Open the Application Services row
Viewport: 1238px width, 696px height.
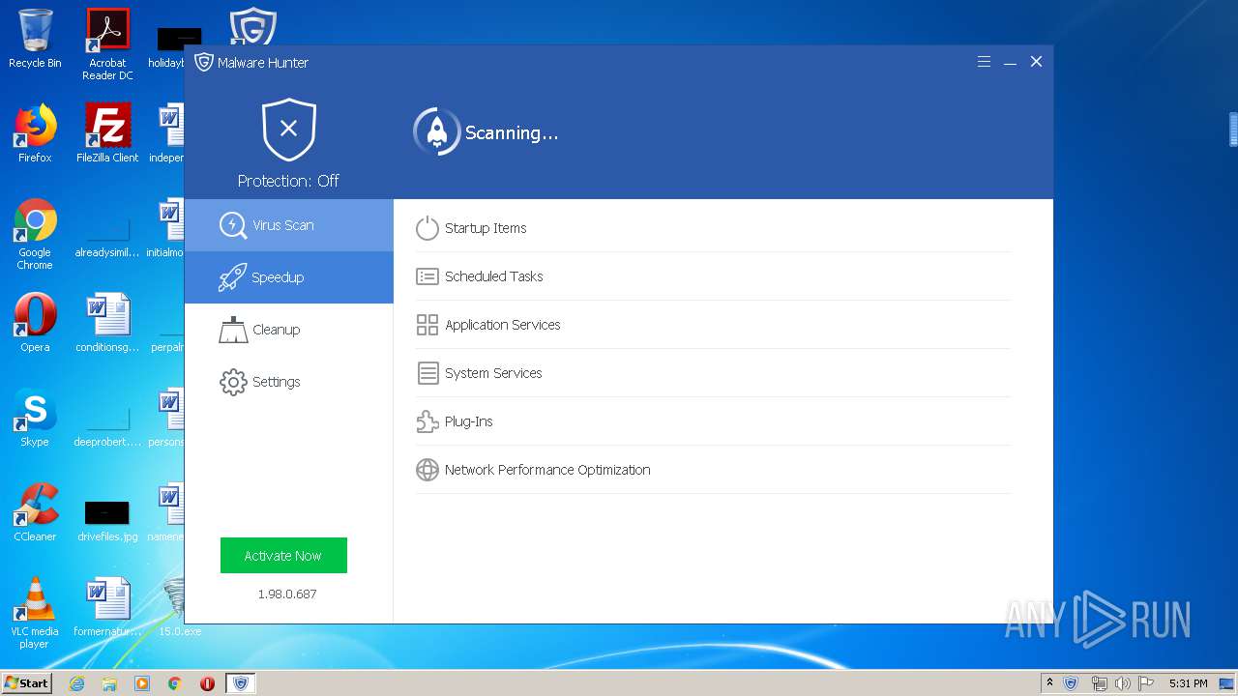tap(713, 325)
